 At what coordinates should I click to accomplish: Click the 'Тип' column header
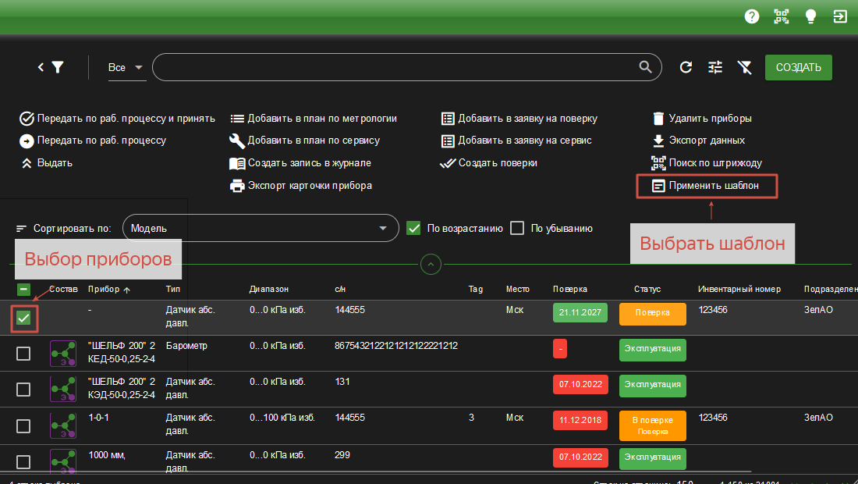click(173, 289)
